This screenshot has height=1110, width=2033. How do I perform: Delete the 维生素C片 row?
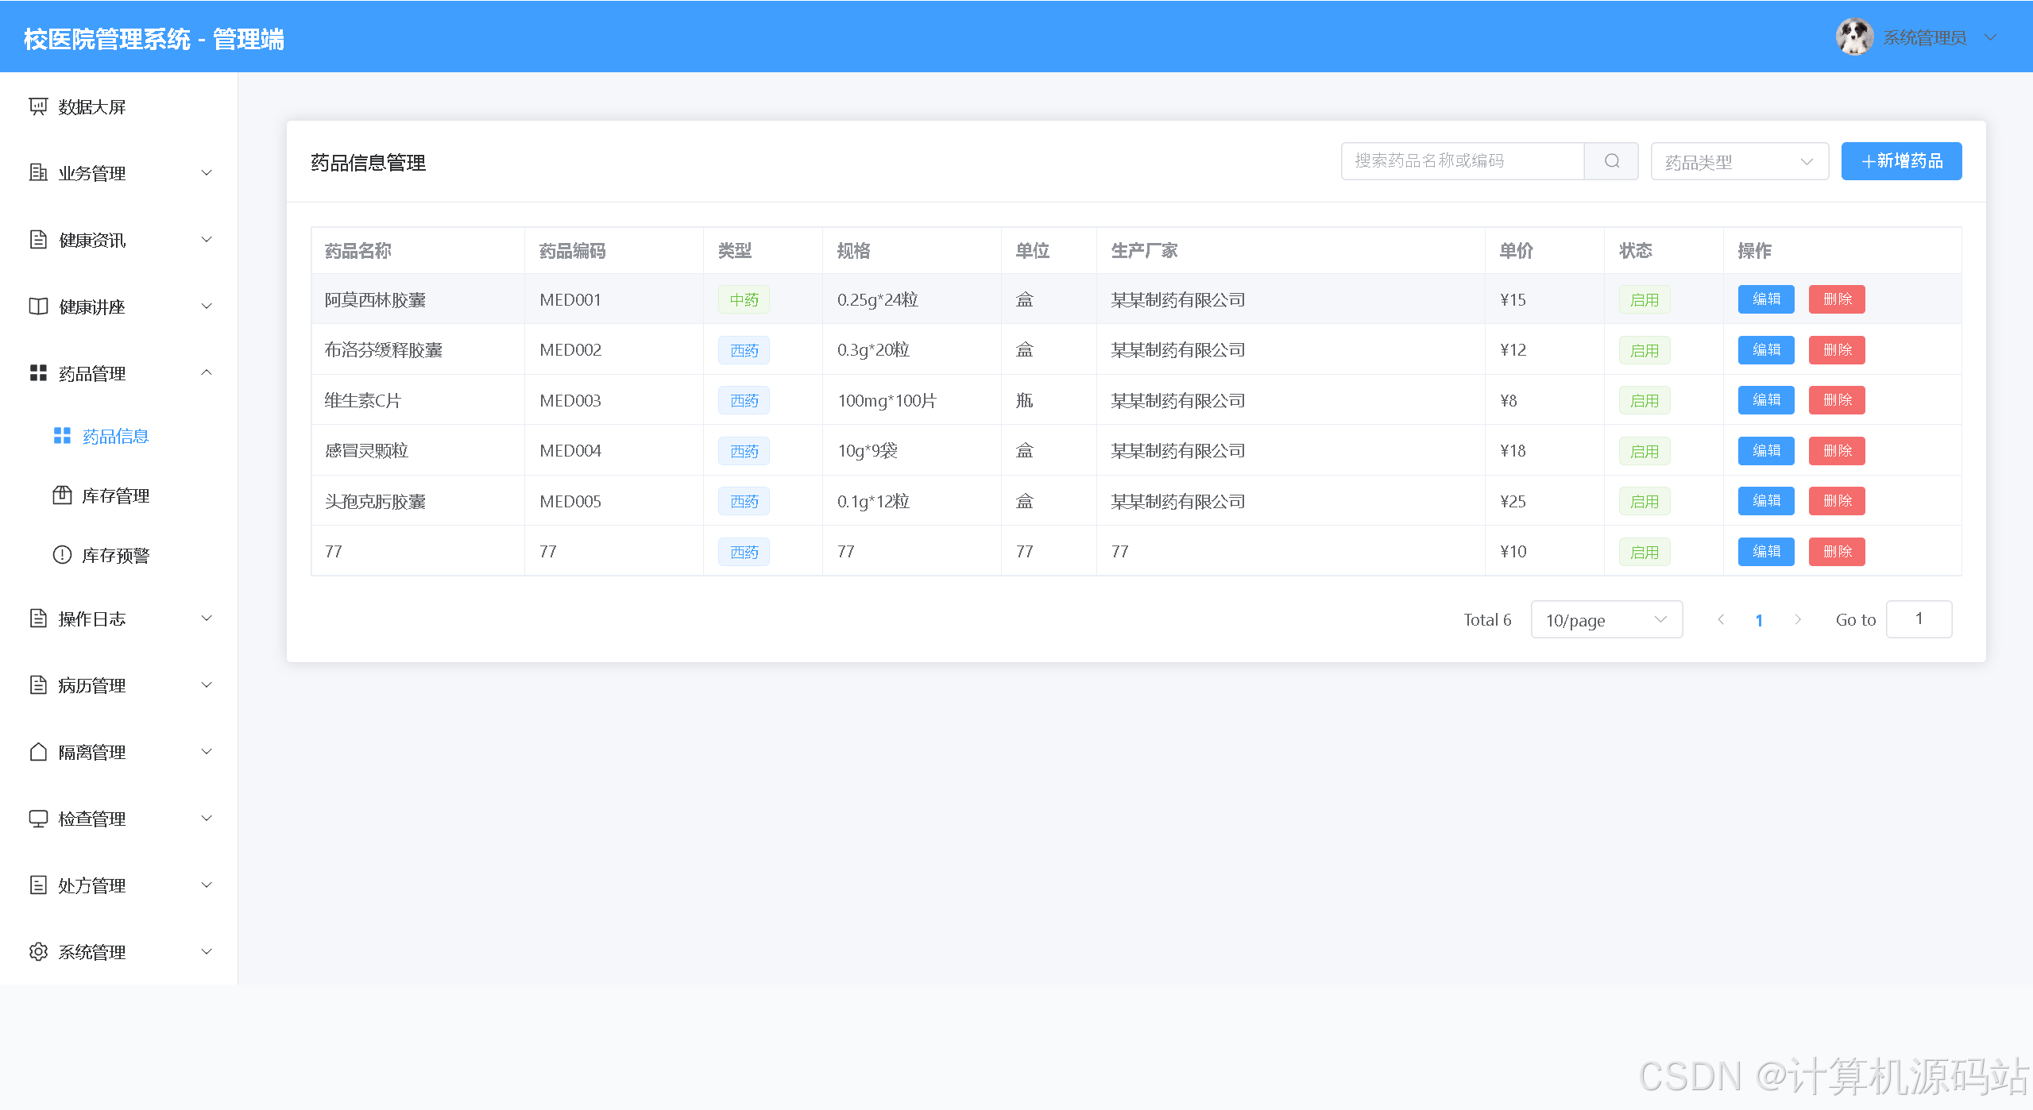pyautogui.click(x=1837, y=400)
